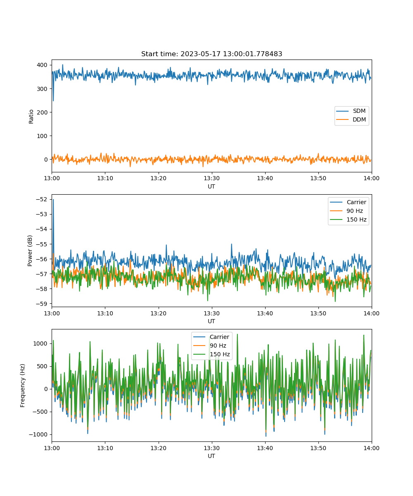Image resolution: width=413 pixels, height=496 pixels.
Task: Click 'Carrier' in the Power plot legend
Action: (x=356, y=202)
